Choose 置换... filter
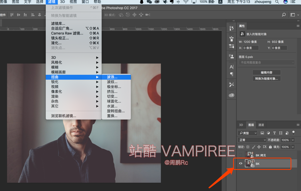This screenshot has width=301, height=191. point(116,116)
